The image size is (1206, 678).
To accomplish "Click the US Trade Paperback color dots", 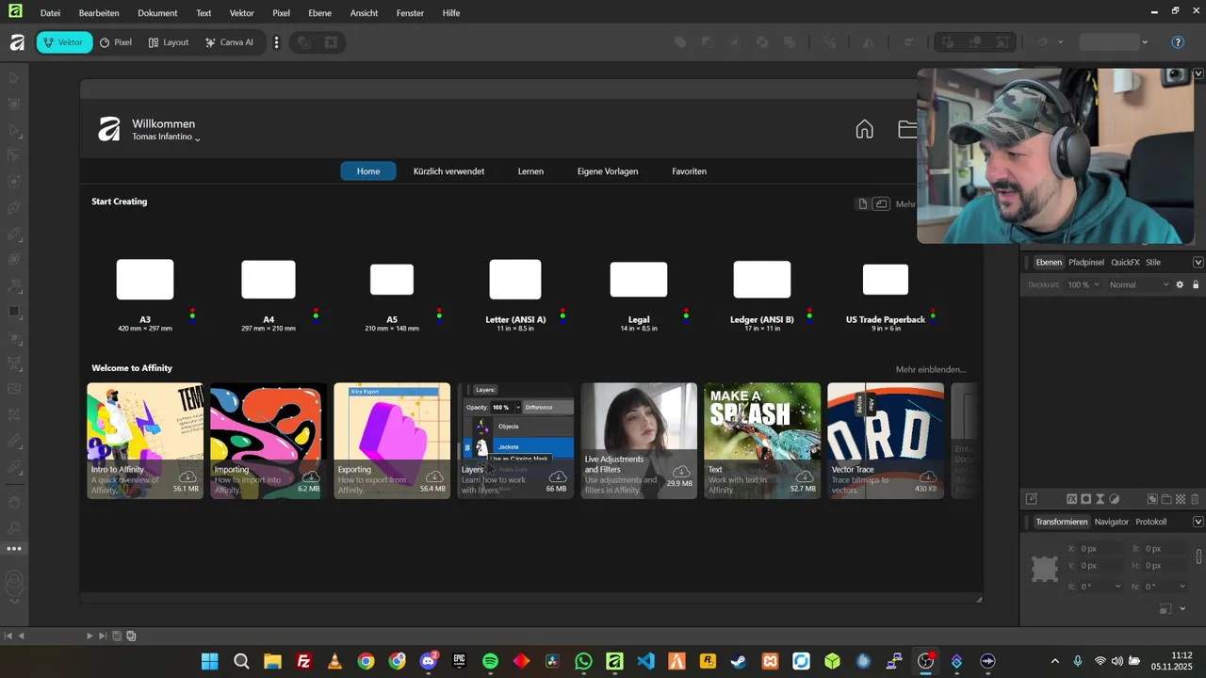I will click(x=933, y=314).
